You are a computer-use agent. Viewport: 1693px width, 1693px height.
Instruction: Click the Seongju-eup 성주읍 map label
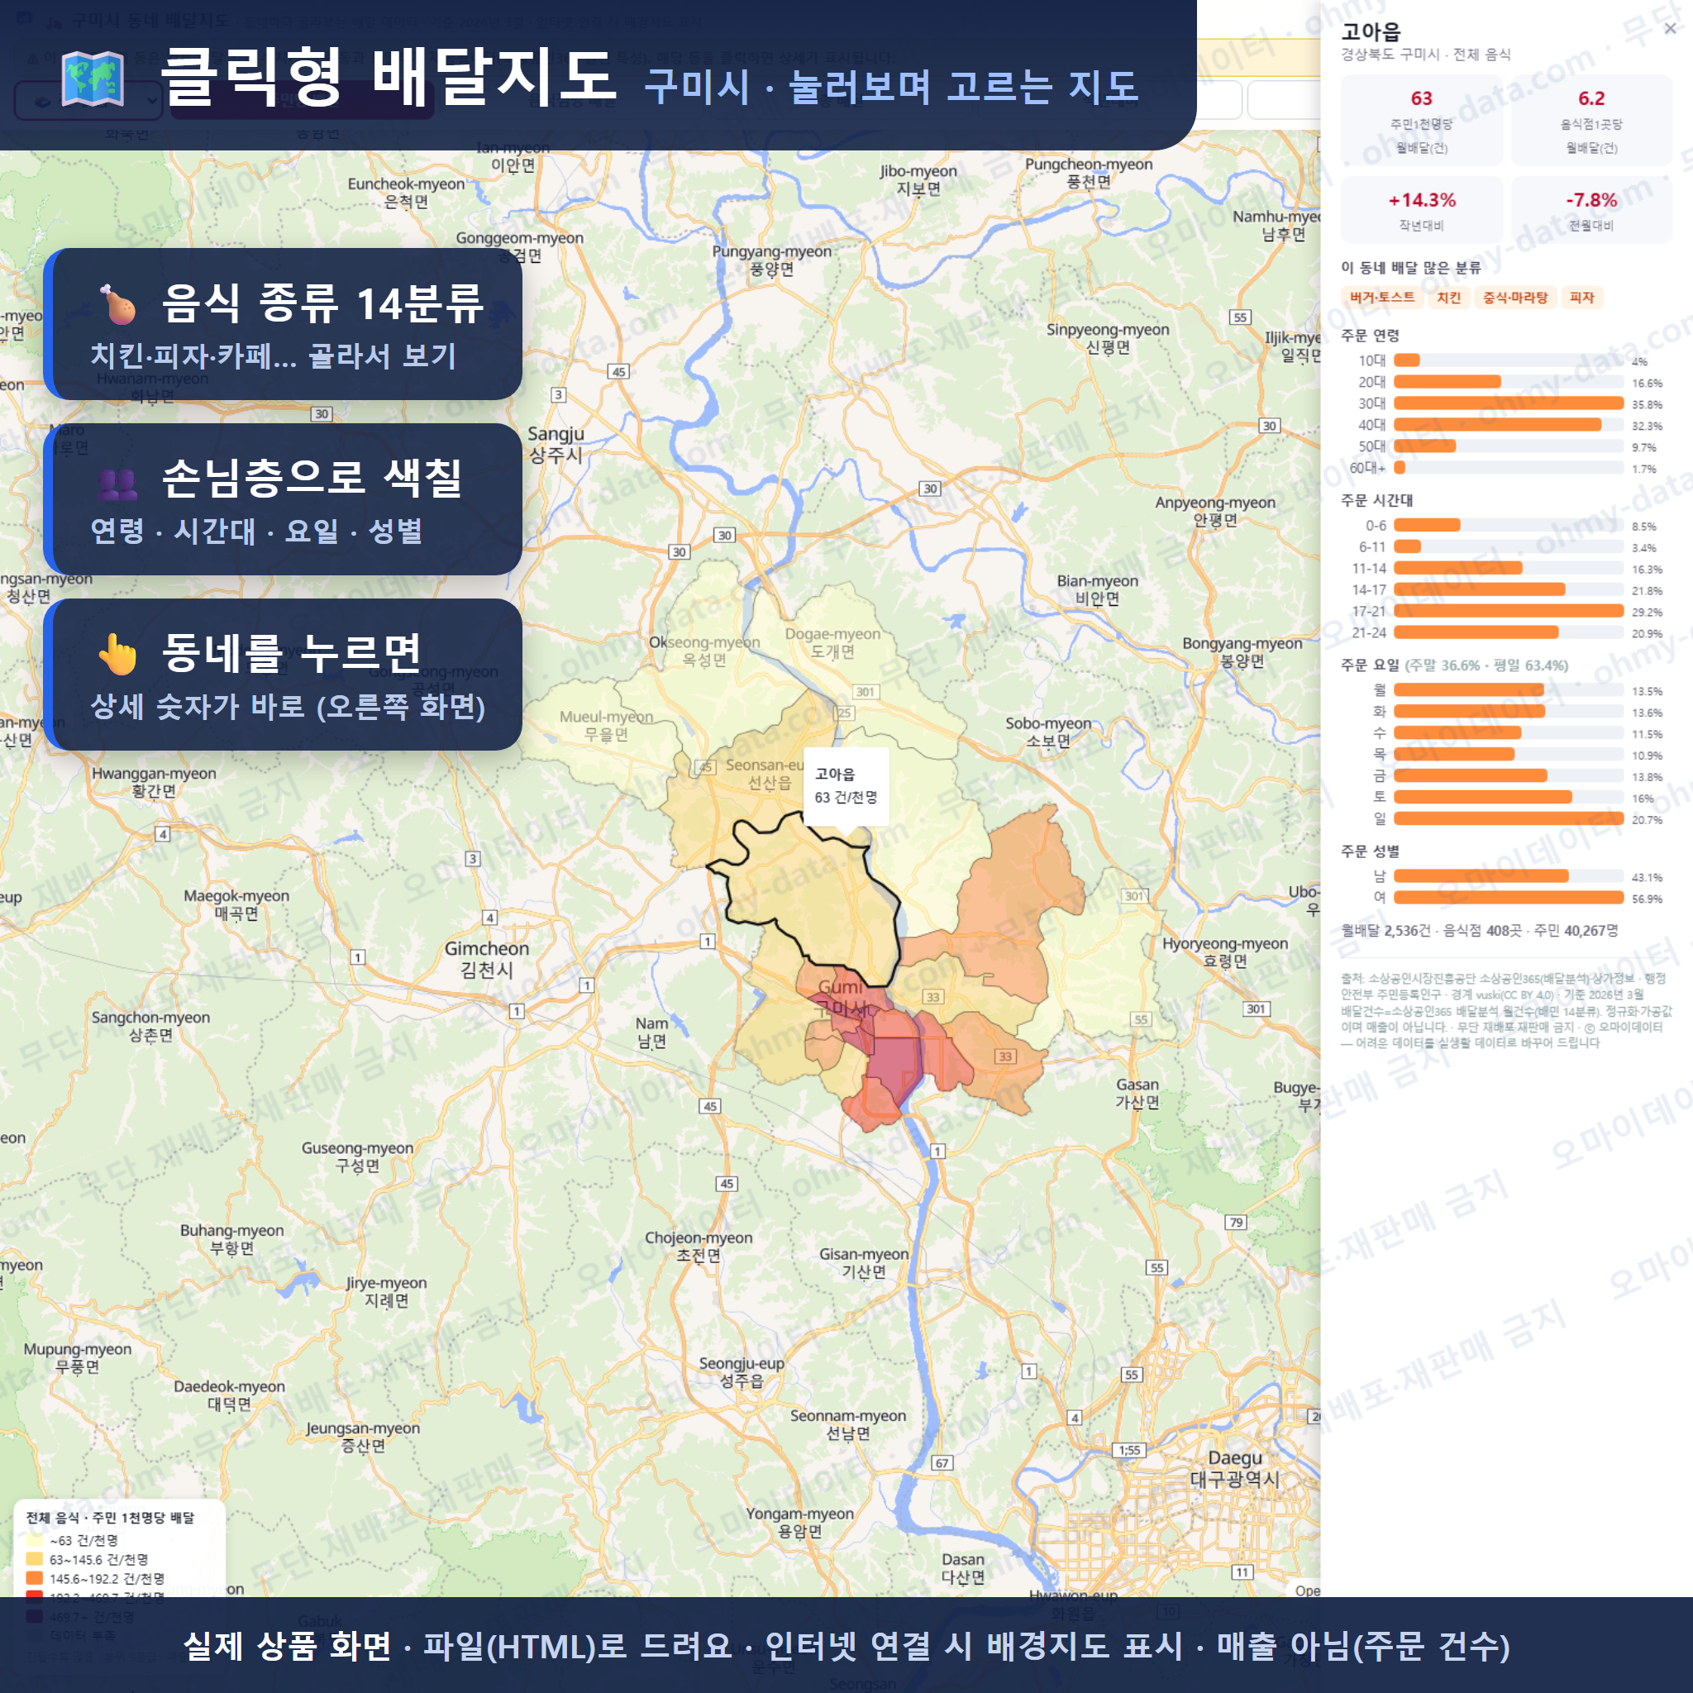pos(742,1372)
